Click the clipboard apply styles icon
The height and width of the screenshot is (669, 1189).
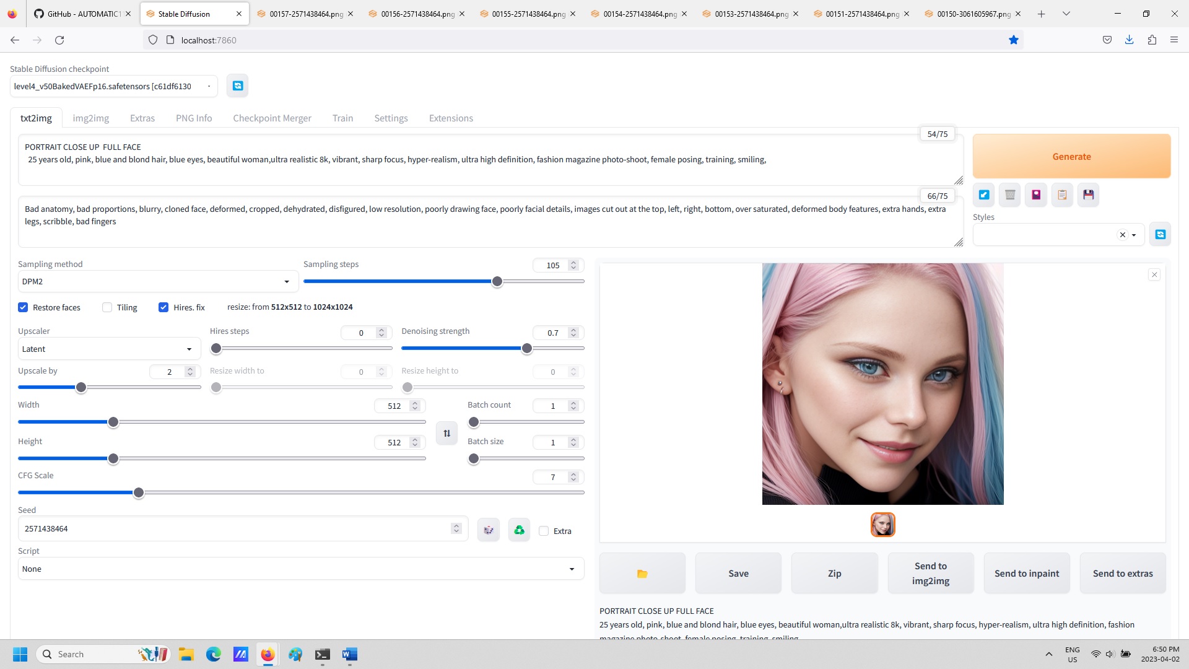point(1062,195)
